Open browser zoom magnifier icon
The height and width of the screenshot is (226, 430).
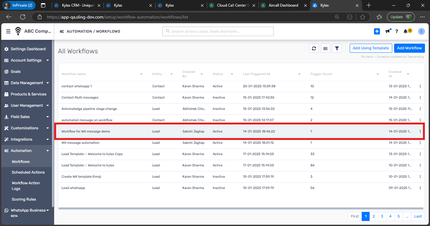click(x=337, y=17)
